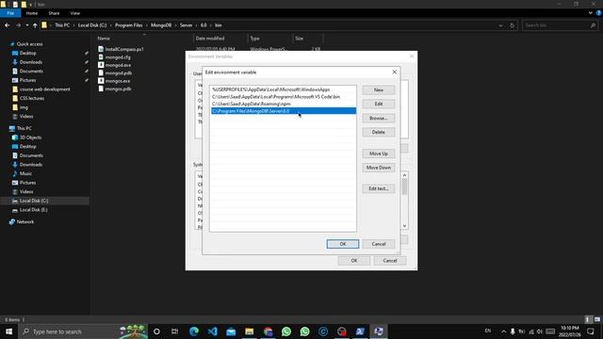Select the Microsoft VS Code bin path entry
Screen dimensions: 603x339
click(x=284, y=96)
